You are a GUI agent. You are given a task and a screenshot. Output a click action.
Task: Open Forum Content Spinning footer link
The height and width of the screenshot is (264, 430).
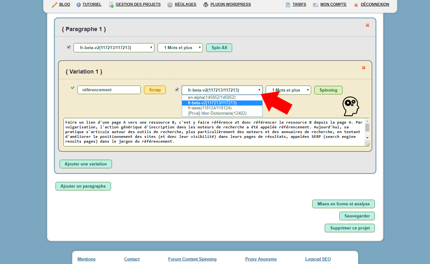tap(192, 259)
